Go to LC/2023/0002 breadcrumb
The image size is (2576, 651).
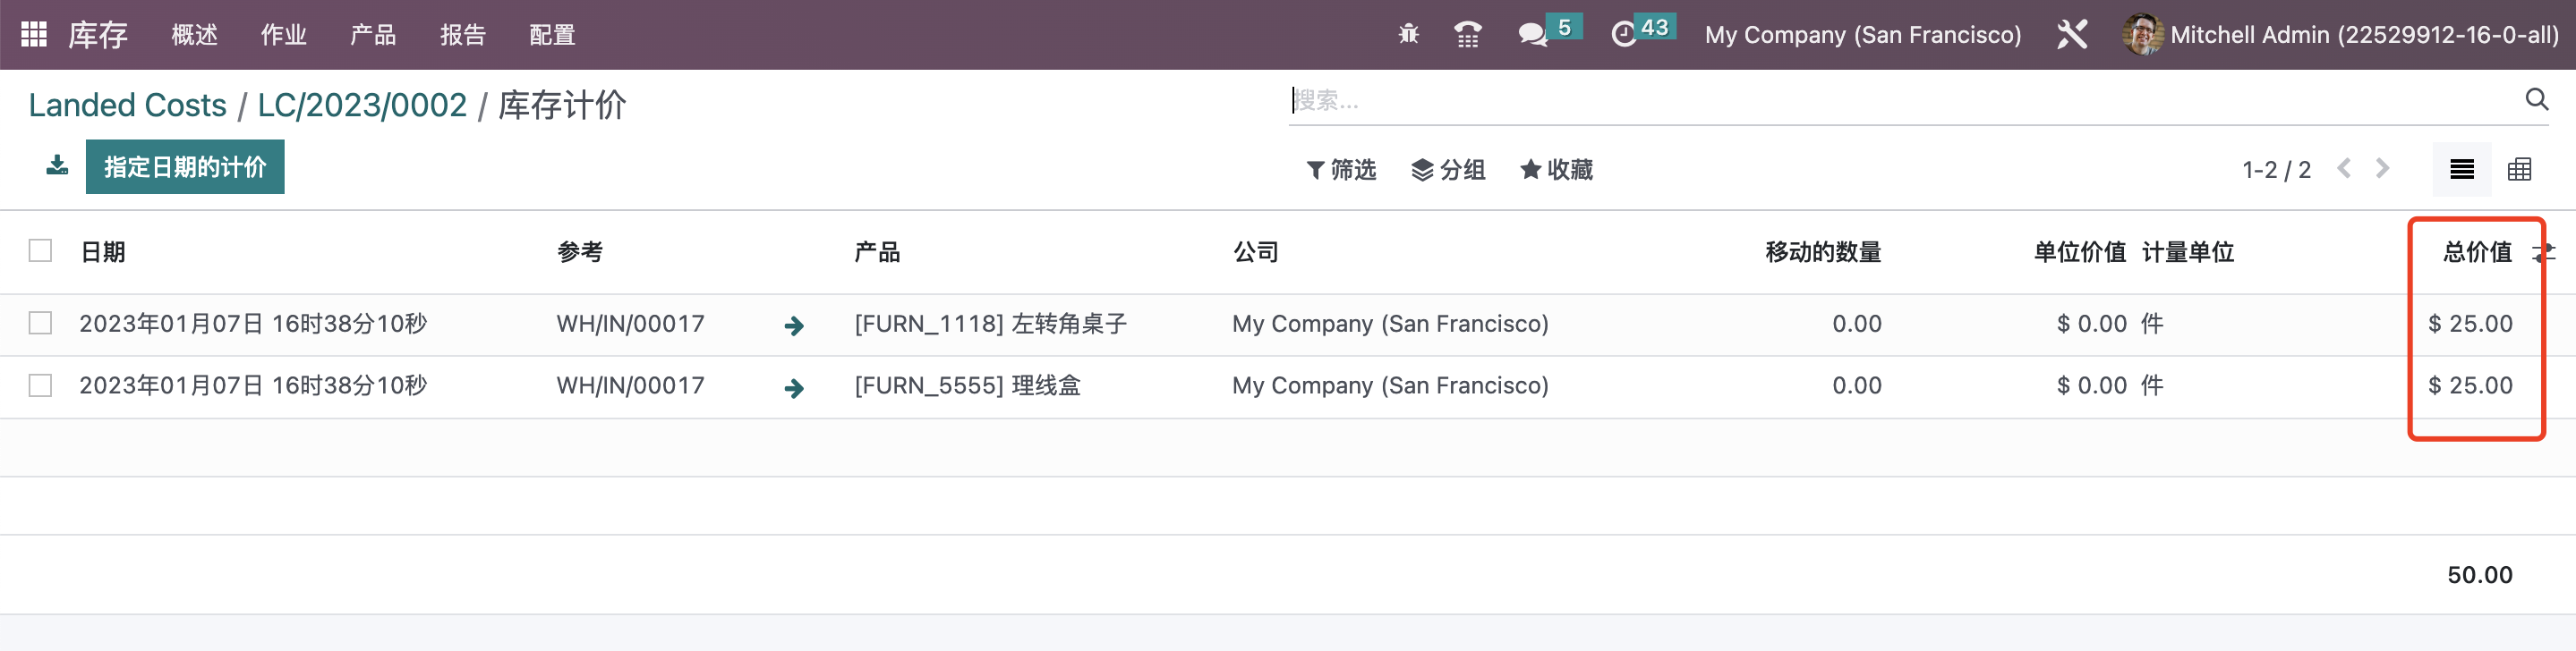[x=362, y=105]
